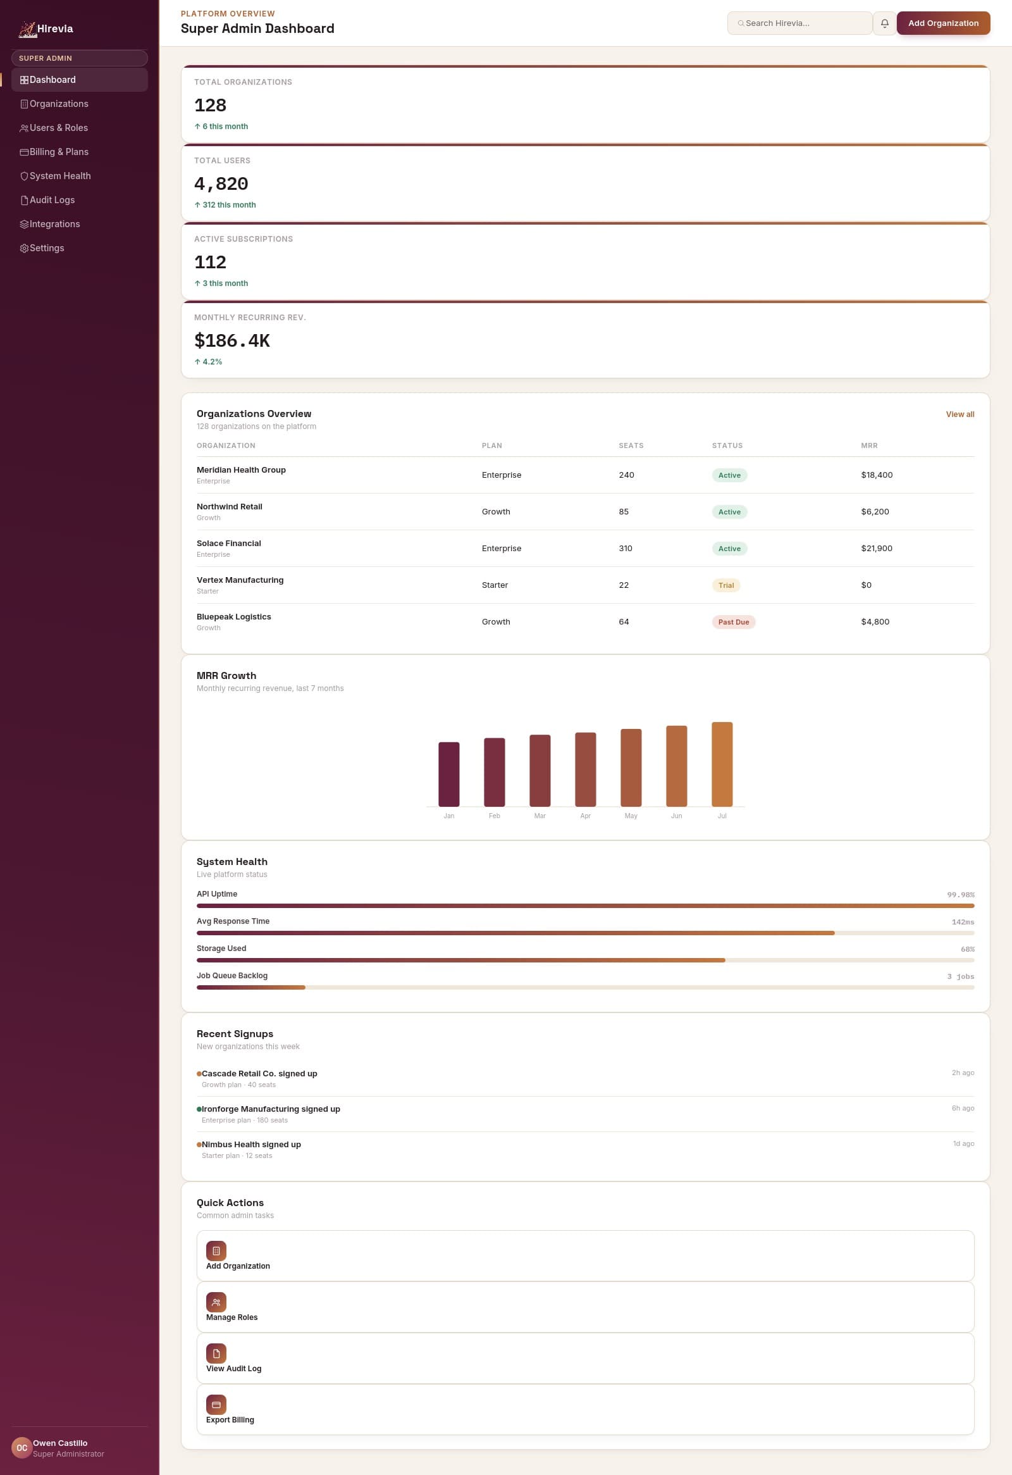Click the 99.98% uptime value
This screenshot has height=1475, width=1012.
[x=961, y=895]
